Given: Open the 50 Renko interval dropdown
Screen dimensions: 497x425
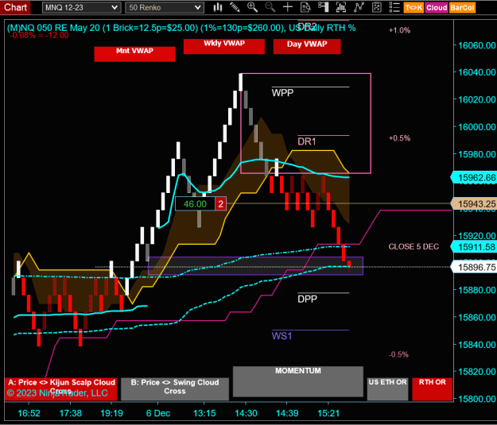Looking at the screenshot, I should click(164, 8).
